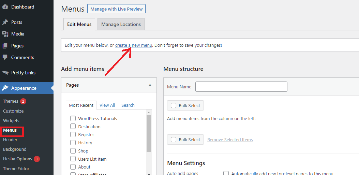This screenshot has height=175, width=359.
Task: Open the Background submenu item
Action: (15, 149)
